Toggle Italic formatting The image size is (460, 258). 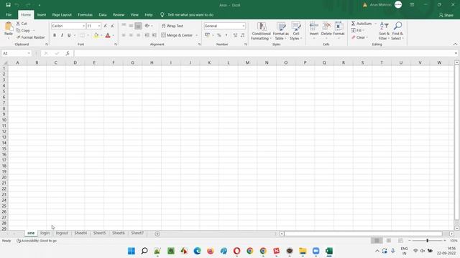click(62, 35)
